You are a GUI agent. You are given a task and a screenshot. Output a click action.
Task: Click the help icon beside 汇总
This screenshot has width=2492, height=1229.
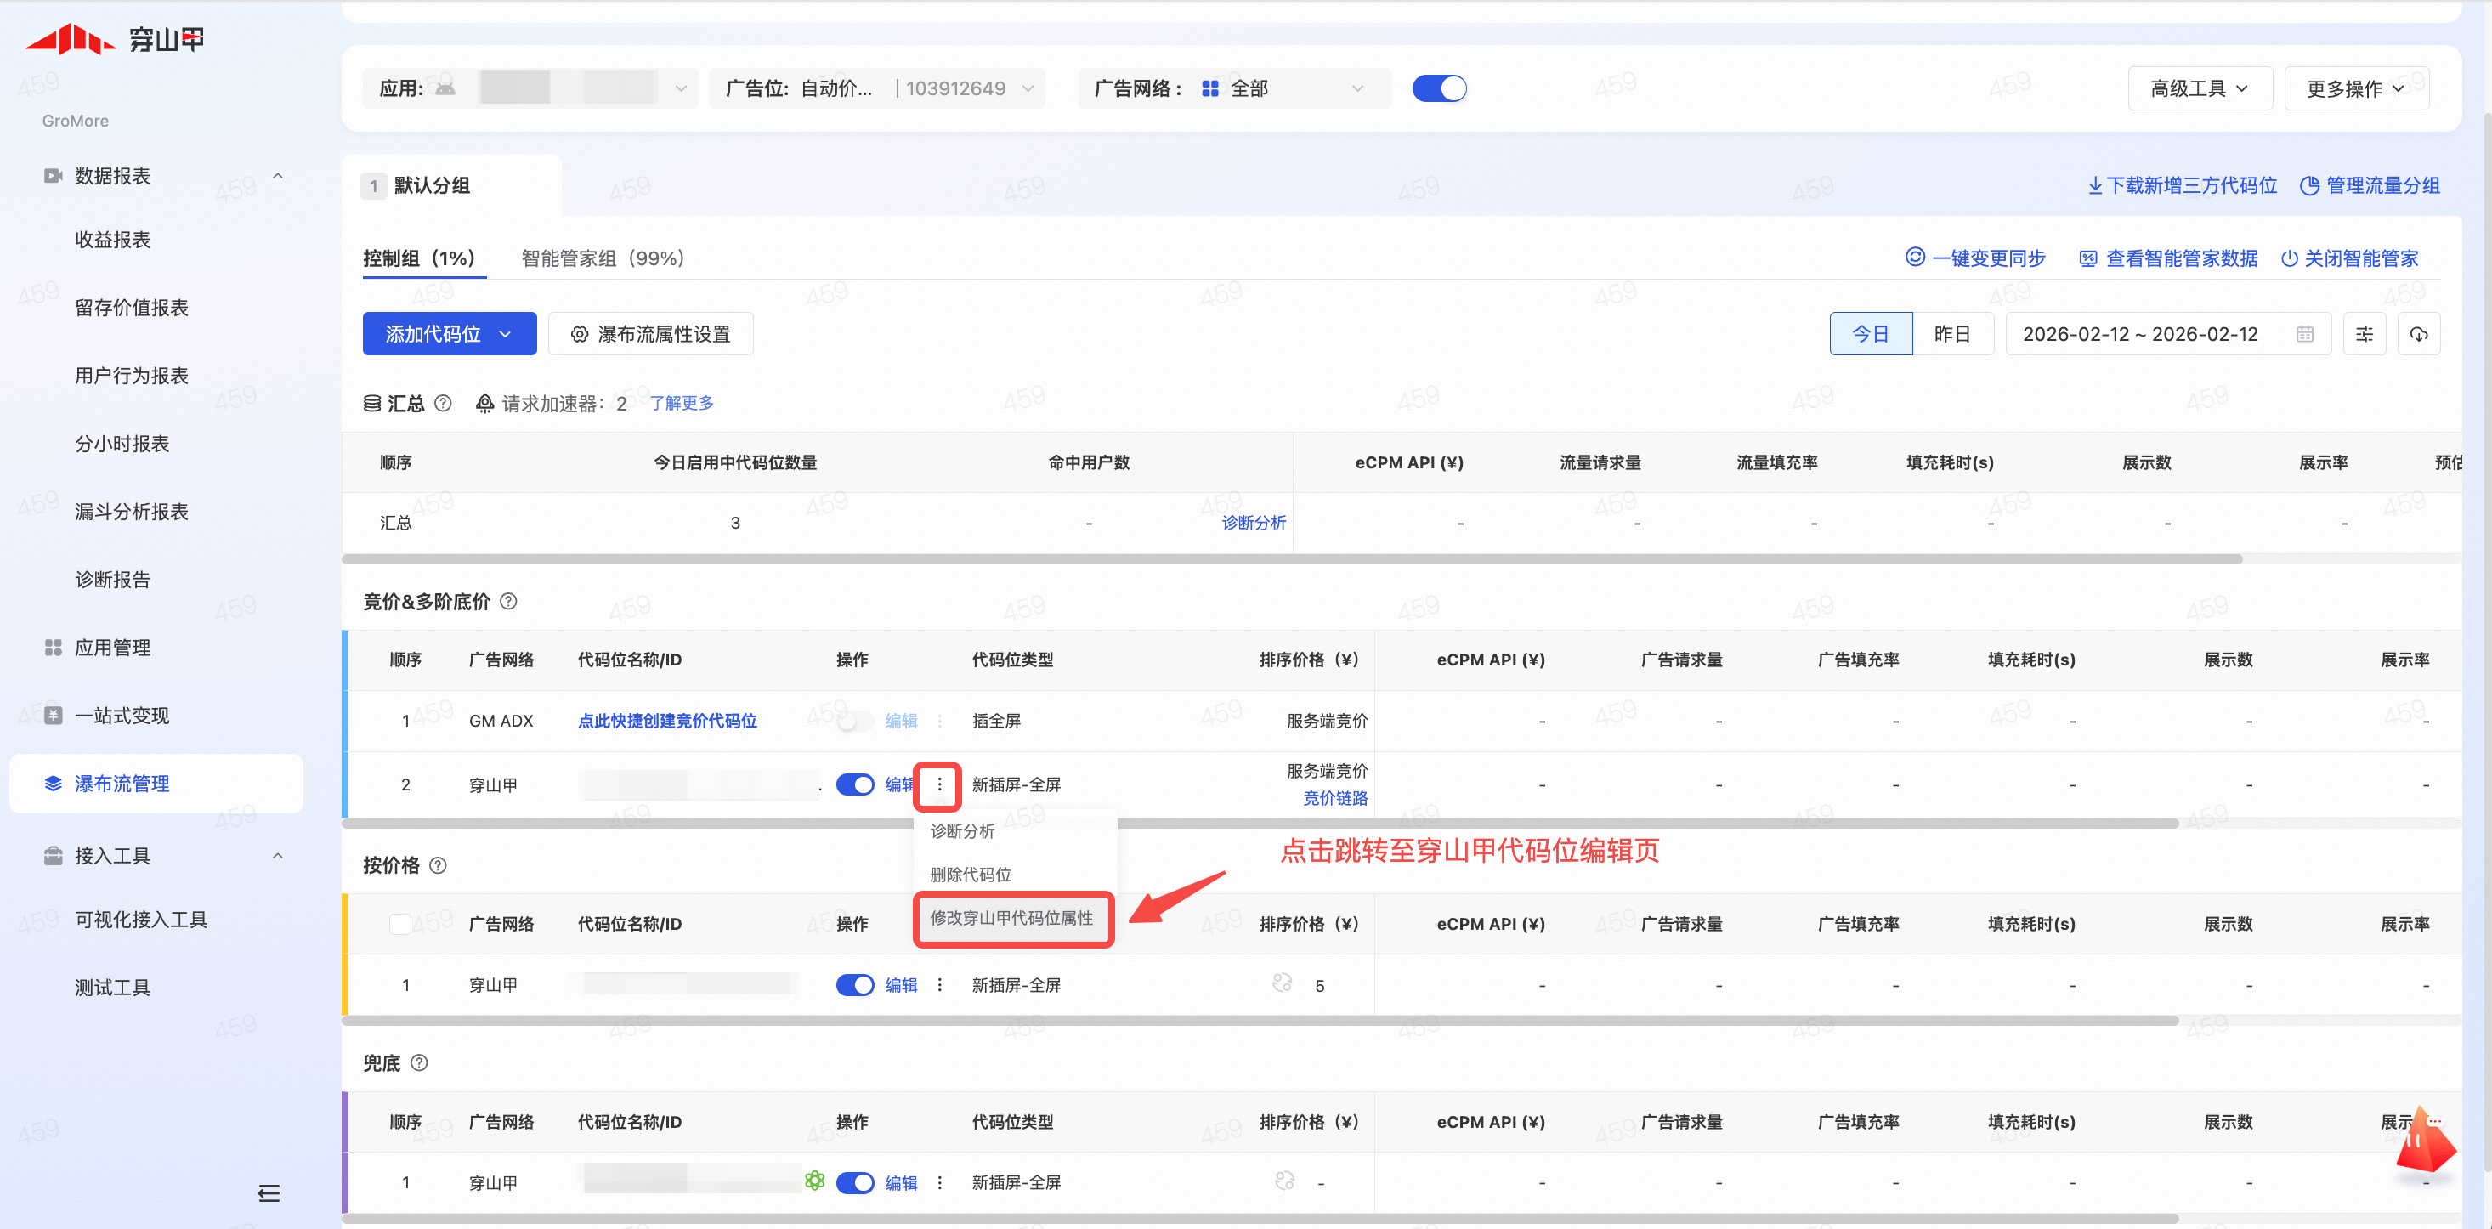click(x=443, y=403)
